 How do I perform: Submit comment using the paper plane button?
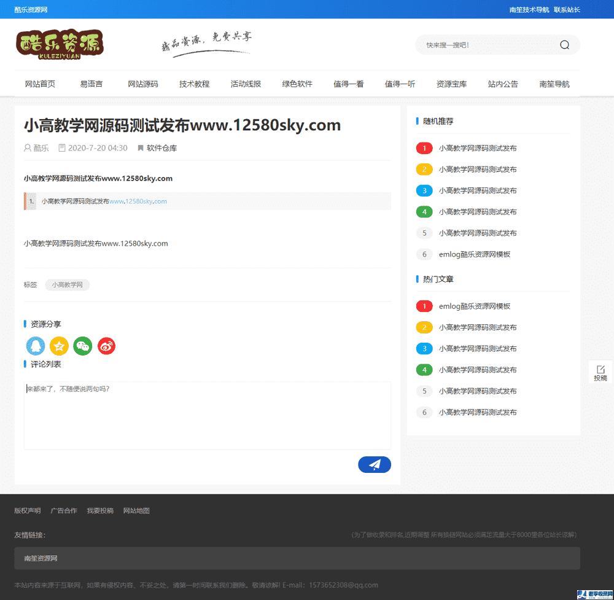click(375, 465)
